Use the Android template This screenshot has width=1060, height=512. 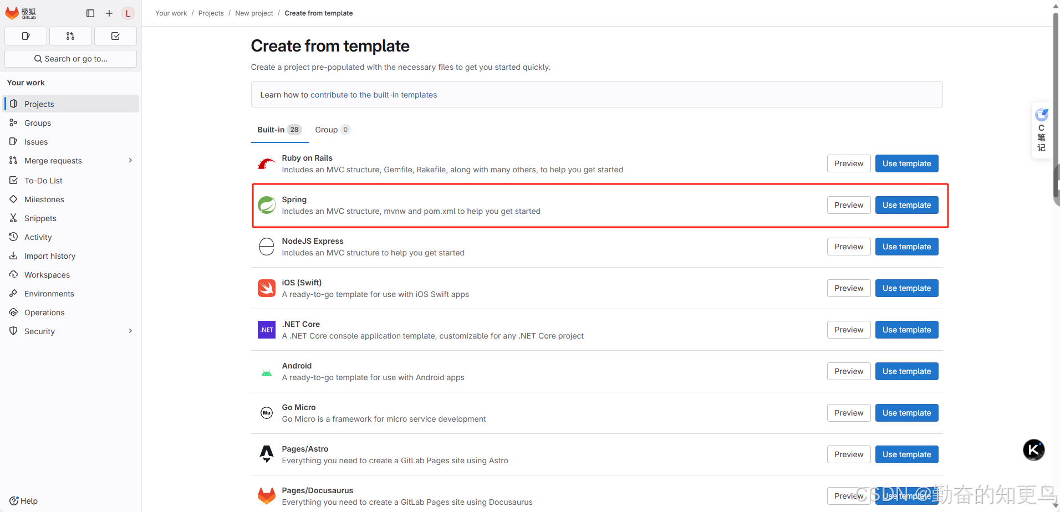tap(906, 371)
